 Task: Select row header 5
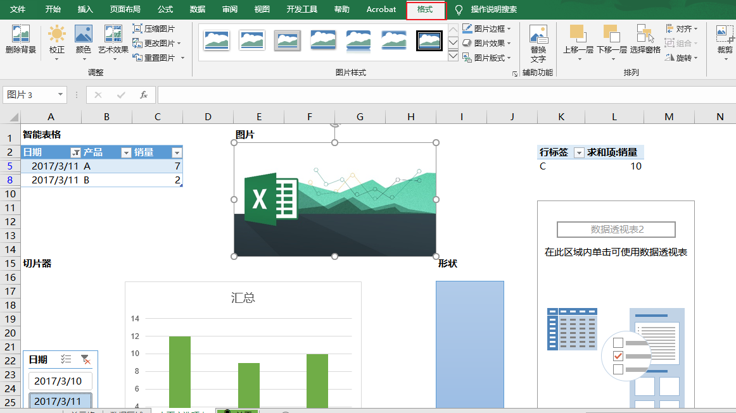pos(10,166)
